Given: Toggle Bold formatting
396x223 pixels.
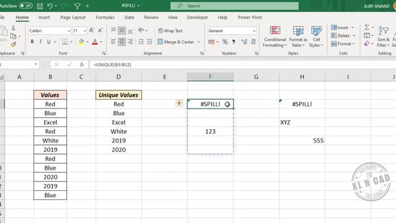Looking at the screenshot, I should [x=32, y=42].
